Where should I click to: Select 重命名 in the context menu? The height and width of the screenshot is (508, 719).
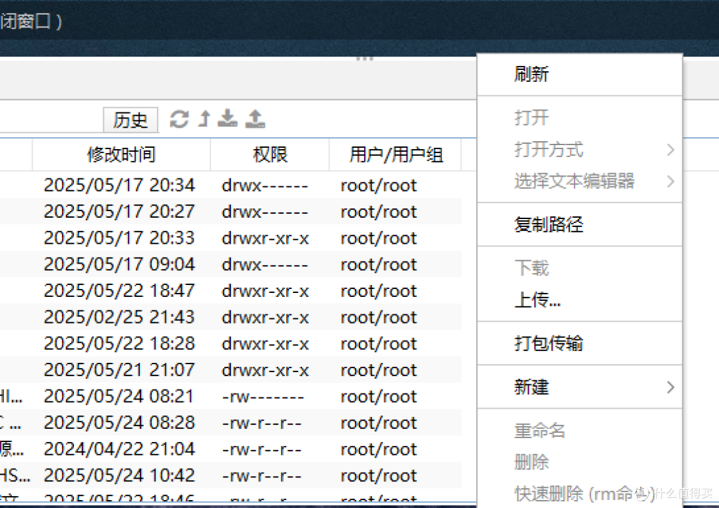click(x=580, y=431)
